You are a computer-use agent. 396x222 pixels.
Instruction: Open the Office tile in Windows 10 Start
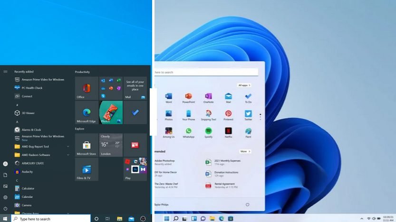pos(87,88)
